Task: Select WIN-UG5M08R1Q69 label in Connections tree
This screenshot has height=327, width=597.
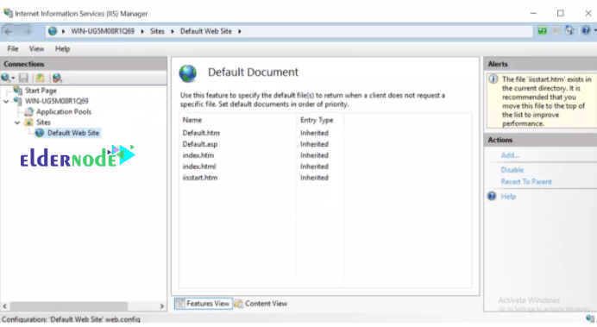Action: [x=57, y=101]
